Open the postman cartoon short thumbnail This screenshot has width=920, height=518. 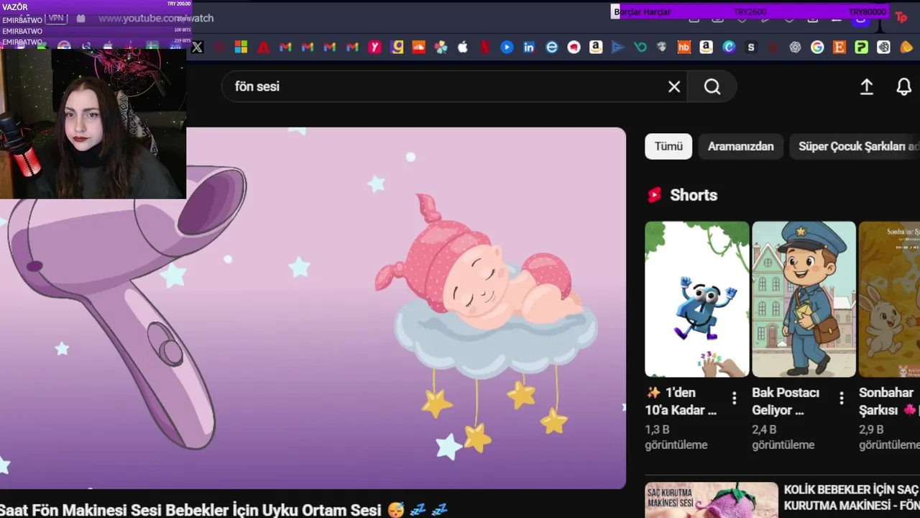(804, 299)
